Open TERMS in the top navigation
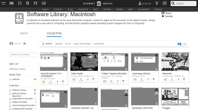198x110 pixels. tap(119, 9)
